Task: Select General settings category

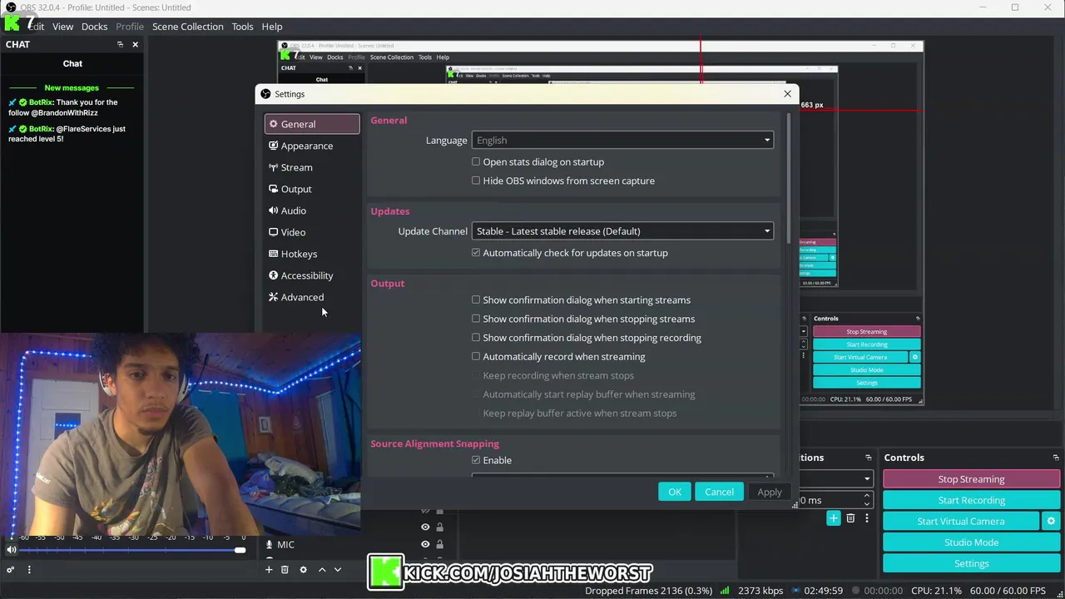Action: 312,124
